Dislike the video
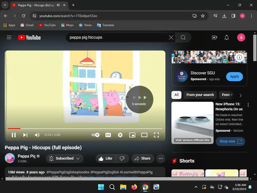The height and width of the screenshot is (193, 257). coord(122,158)
